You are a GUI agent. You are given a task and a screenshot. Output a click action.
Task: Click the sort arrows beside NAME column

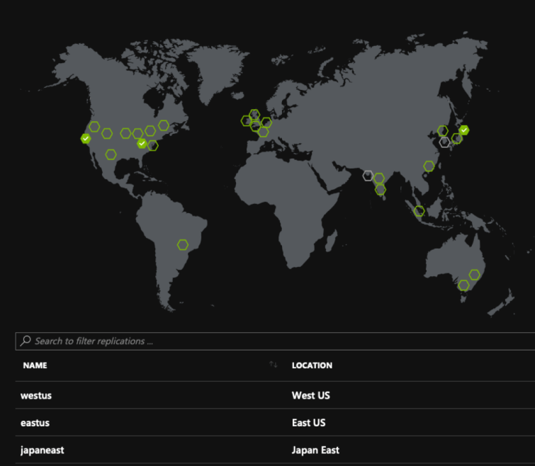(273, 365)
